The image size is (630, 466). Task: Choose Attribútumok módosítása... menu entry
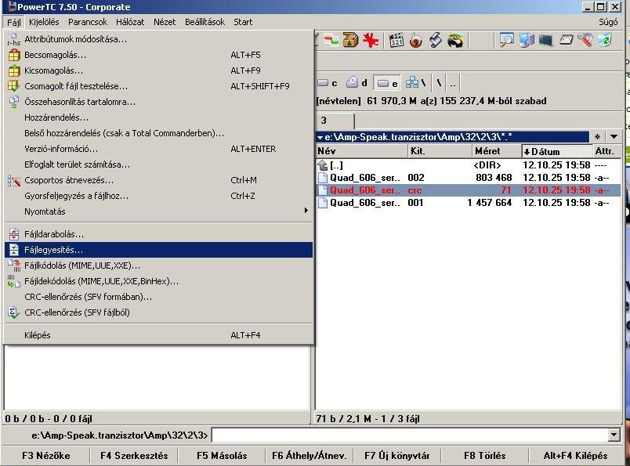point(159,39)
